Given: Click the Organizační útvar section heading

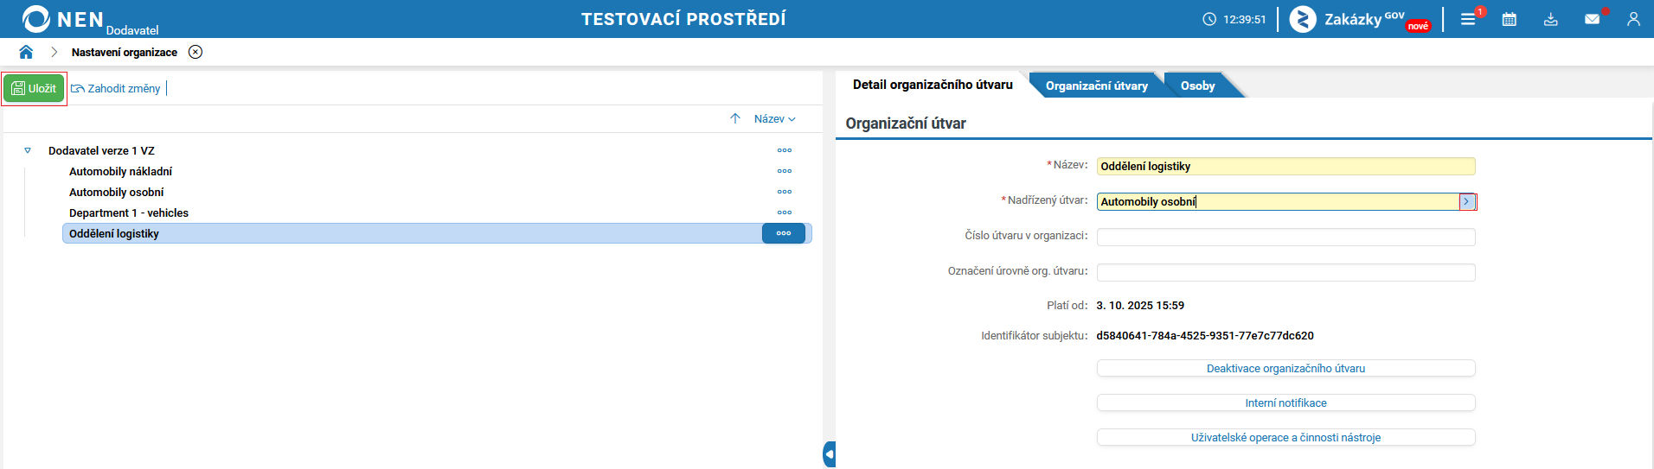Looking at the screenshot, I should click(906, 124).
